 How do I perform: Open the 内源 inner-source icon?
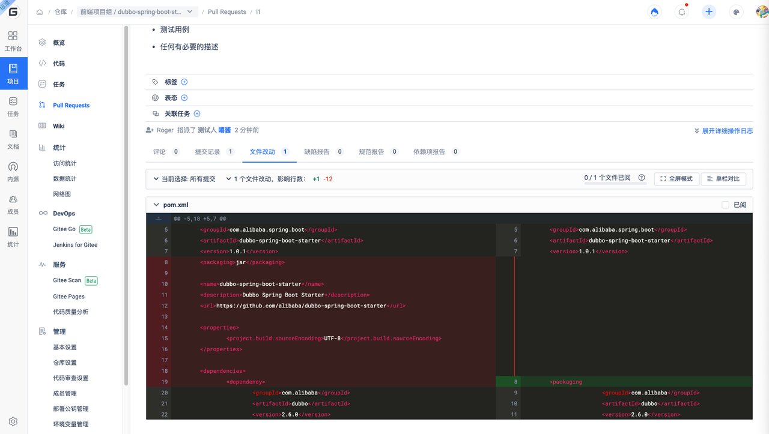13,171
